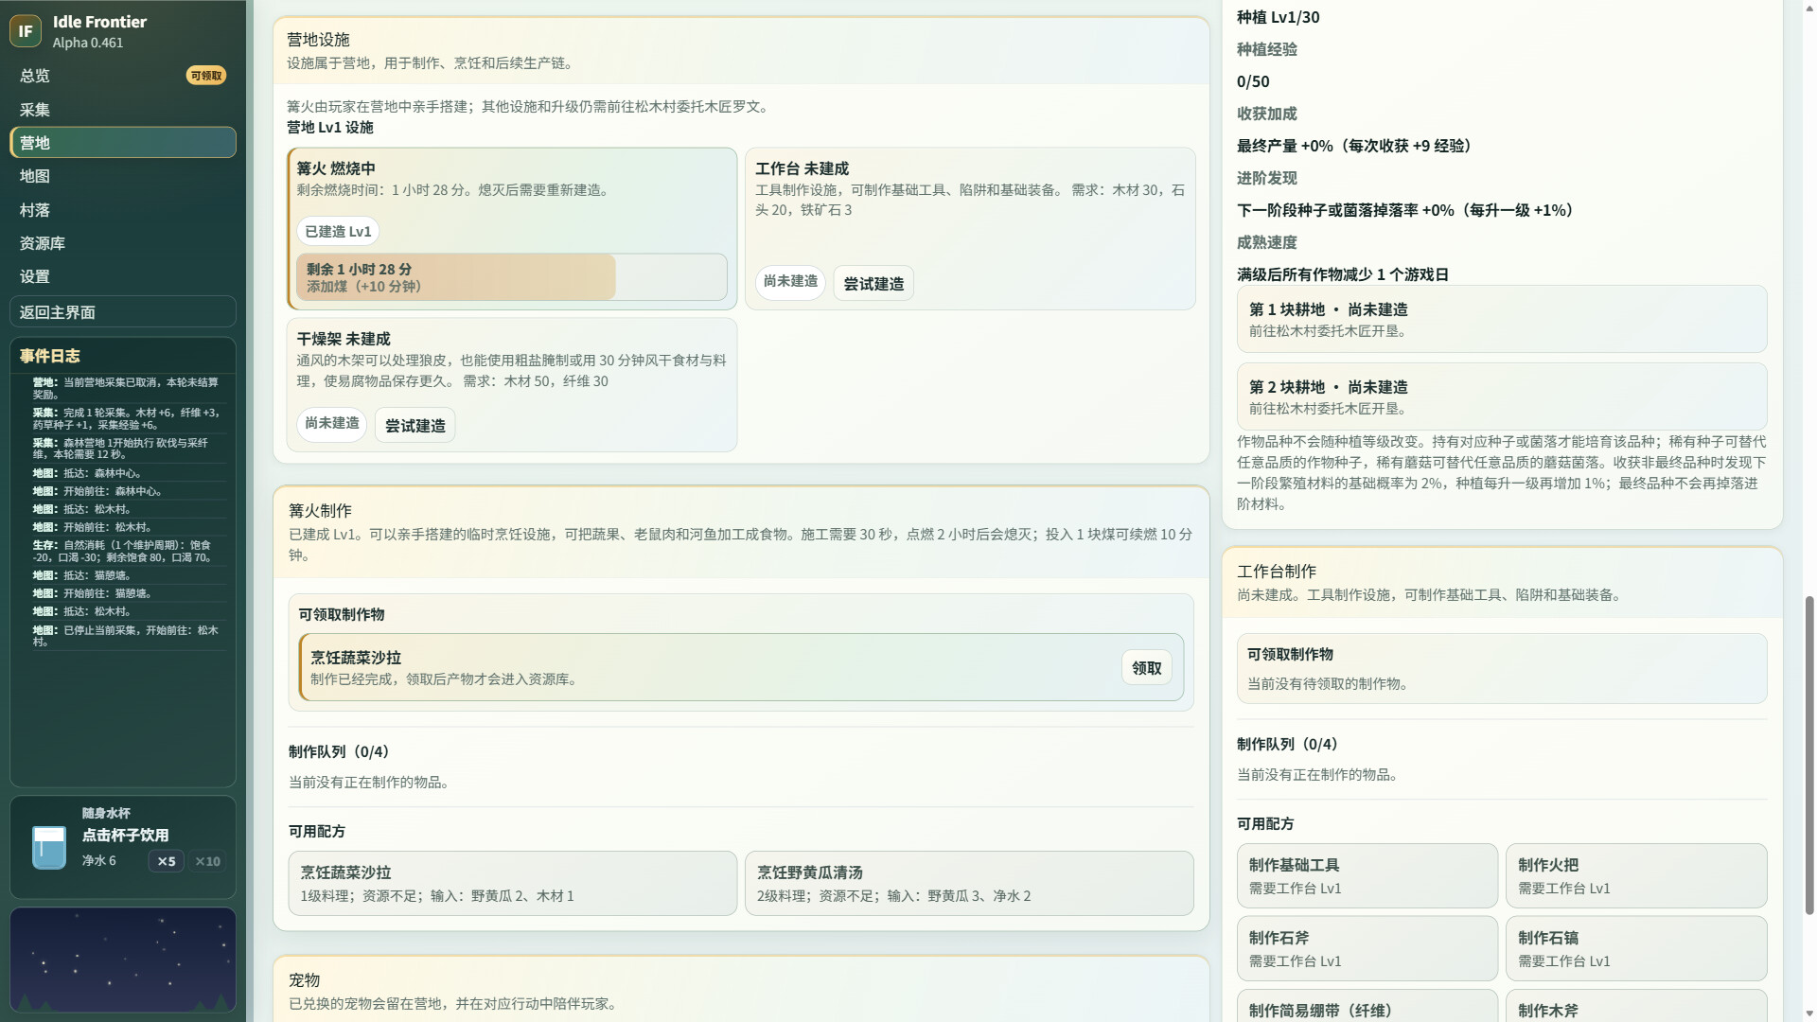Image resolution: width=1817 pixels, height=1022 pixels.
Task: Choose the ×5 drink multiplier
Action: click(167, 861)
